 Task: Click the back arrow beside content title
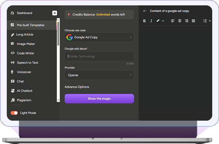click(145, 11)
